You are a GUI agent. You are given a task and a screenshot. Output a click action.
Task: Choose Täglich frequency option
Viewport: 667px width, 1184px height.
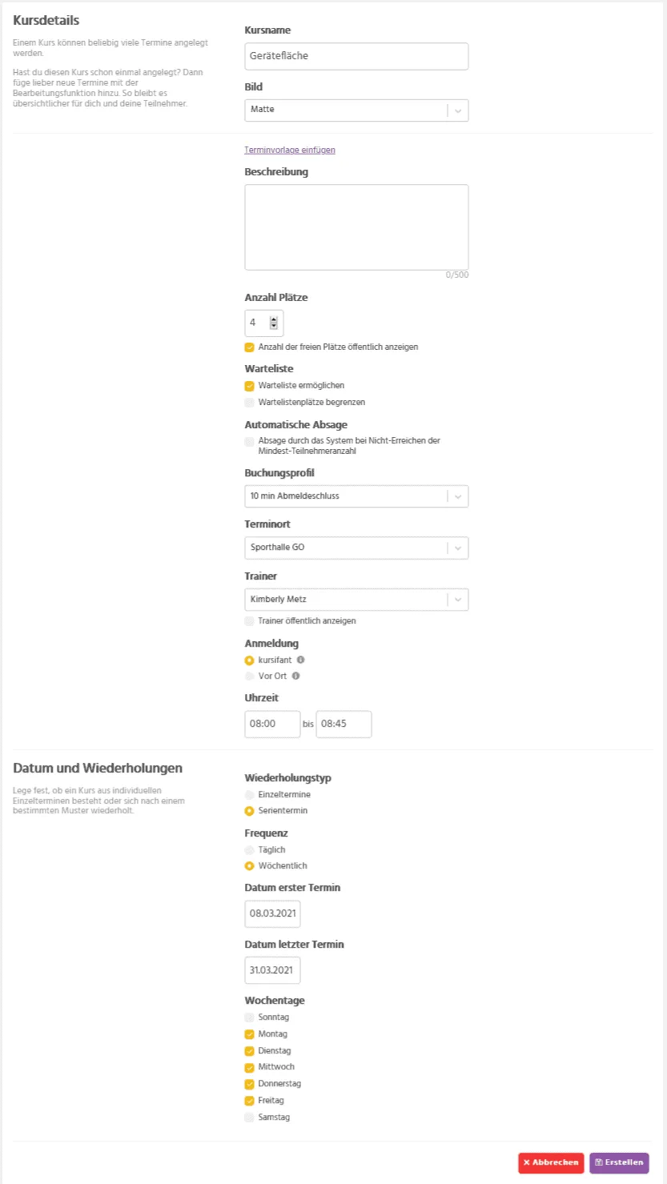tap(250, 849)
